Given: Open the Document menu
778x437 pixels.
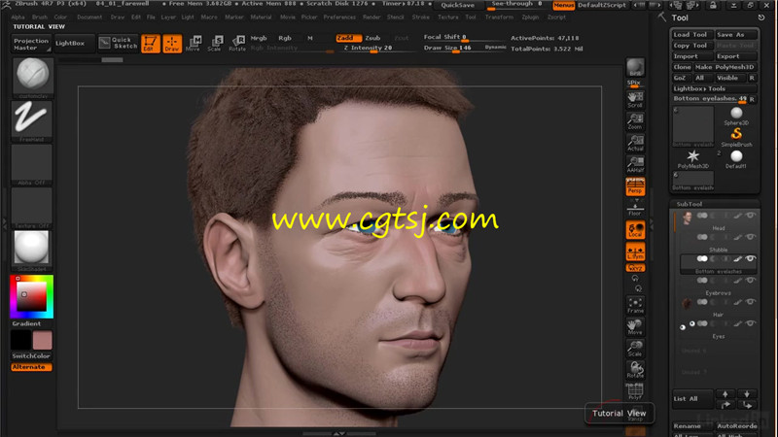Looking at the screenshot, I should (89, 17).
